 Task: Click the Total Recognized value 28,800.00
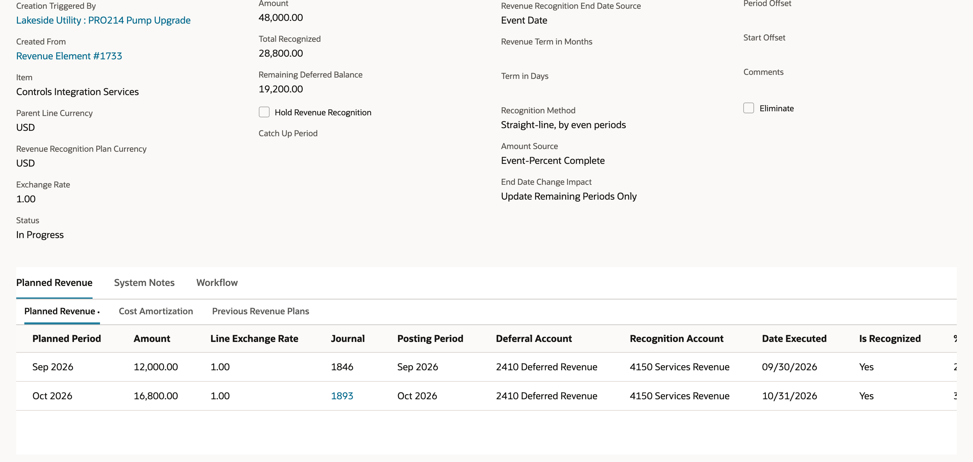pyautogui.click(x=281, y=54)
